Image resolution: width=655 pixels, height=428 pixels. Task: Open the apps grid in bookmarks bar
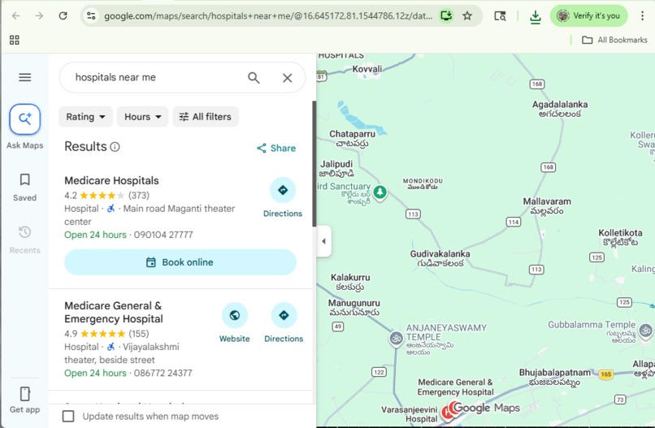pos(15,40)
